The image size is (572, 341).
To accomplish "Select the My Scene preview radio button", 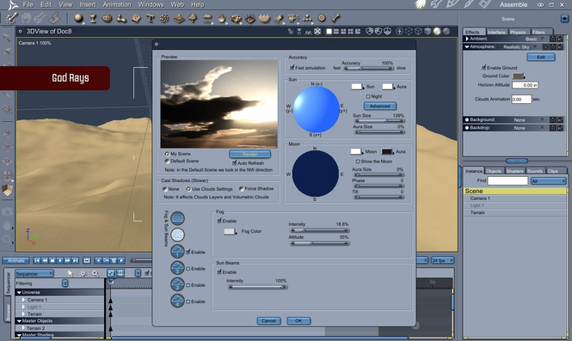I will click(x=167, y=154).
